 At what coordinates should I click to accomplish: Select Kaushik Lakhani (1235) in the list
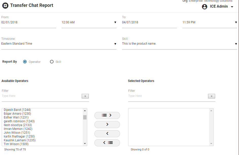20,140
